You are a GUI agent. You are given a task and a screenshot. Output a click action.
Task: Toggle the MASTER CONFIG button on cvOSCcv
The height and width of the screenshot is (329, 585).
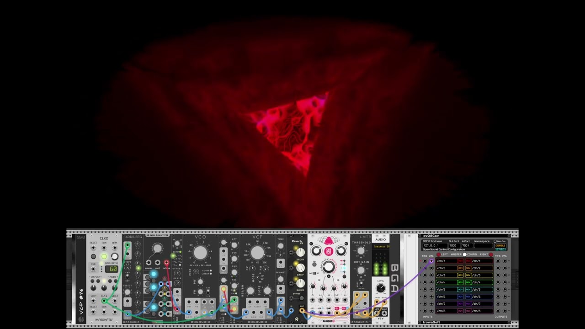click(x=465, y=255)
